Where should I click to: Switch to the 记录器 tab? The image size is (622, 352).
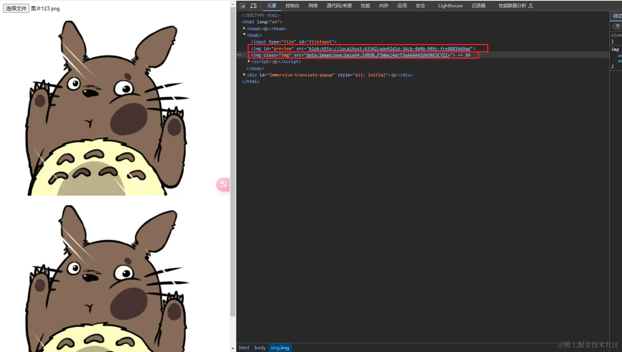478,6
